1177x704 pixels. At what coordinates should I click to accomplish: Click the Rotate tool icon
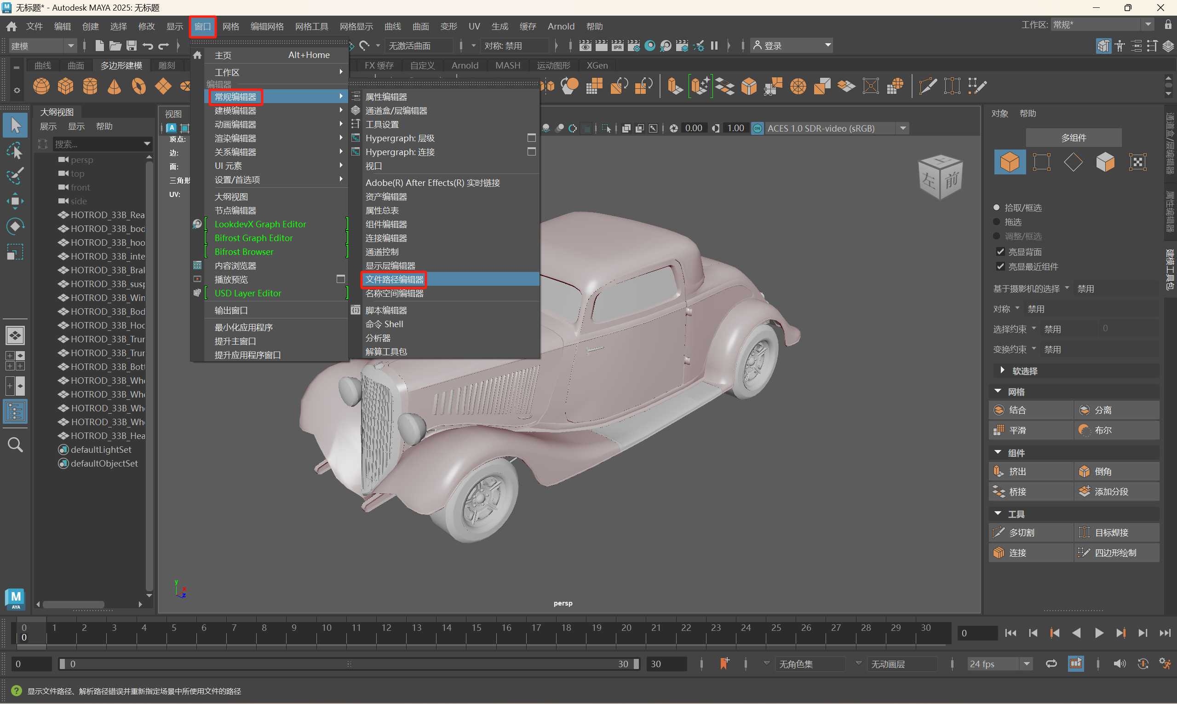tap(15, 226)
